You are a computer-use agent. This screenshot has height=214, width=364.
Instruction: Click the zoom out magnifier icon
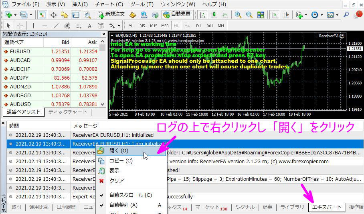(249, 15)
